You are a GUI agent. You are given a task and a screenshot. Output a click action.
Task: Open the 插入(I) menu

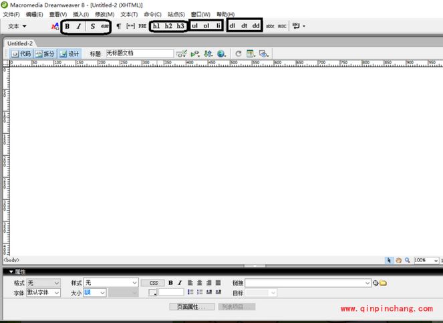point(80,14)
